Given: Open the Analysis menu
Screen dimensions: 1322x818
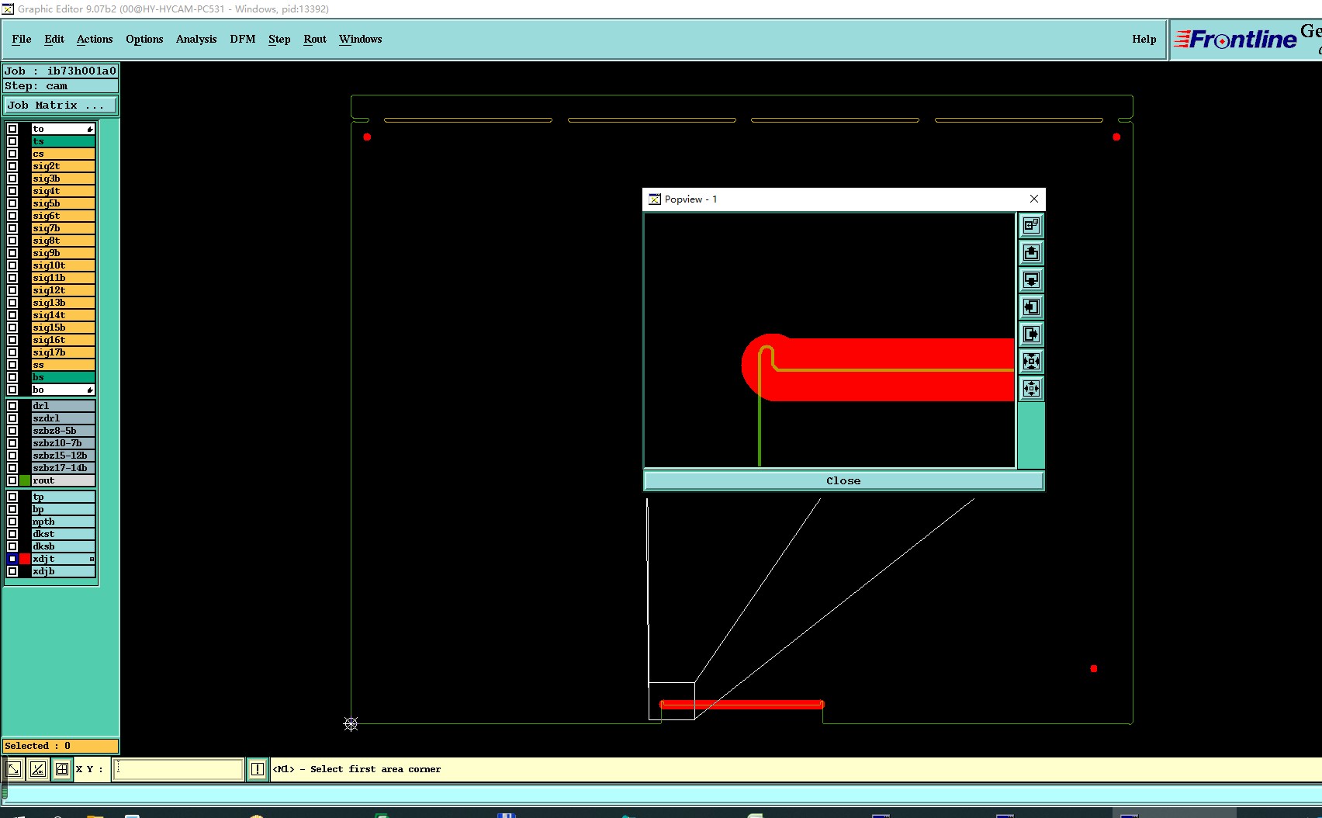Looking at the screenshot, I should coord(196,39).
